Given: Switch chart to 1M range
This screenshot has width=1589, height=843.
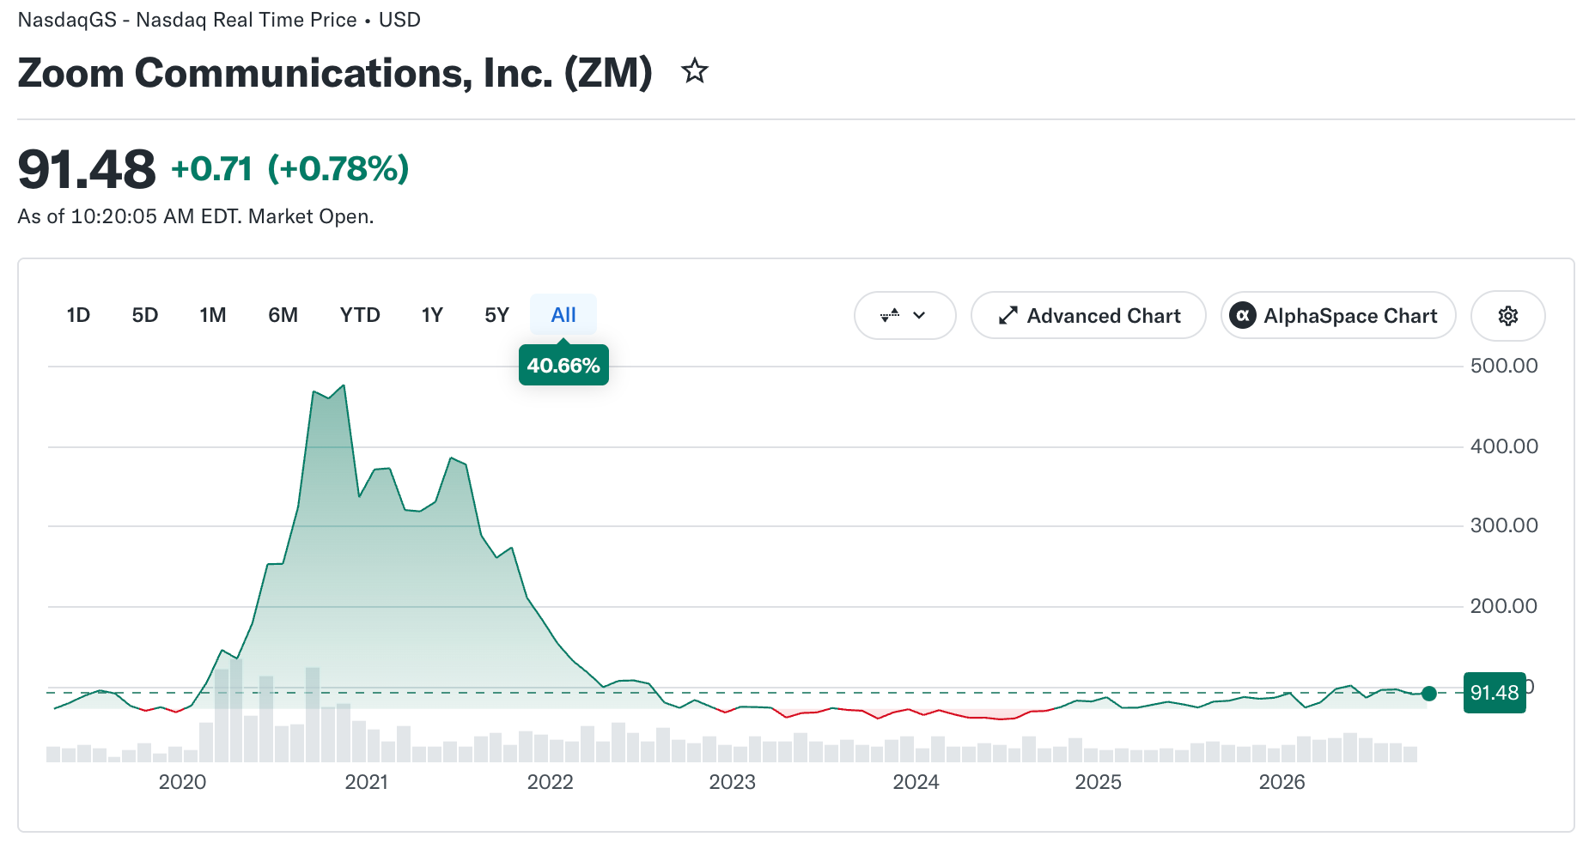Looking at the screenshot, I should [x=213, y=315].
